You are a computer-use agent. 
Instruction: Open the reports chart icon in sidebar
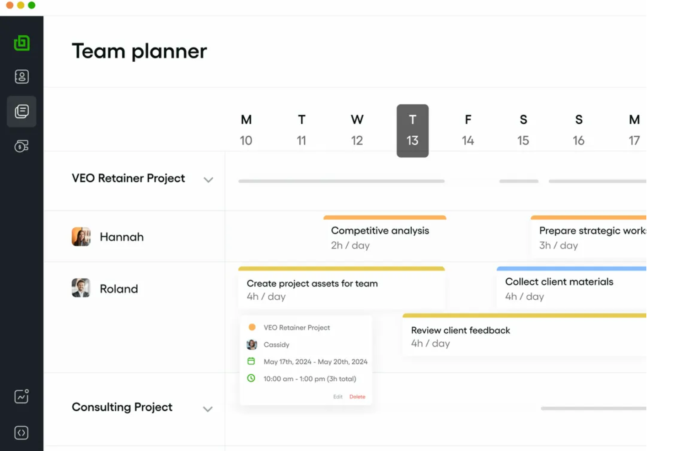pos(21,396)
